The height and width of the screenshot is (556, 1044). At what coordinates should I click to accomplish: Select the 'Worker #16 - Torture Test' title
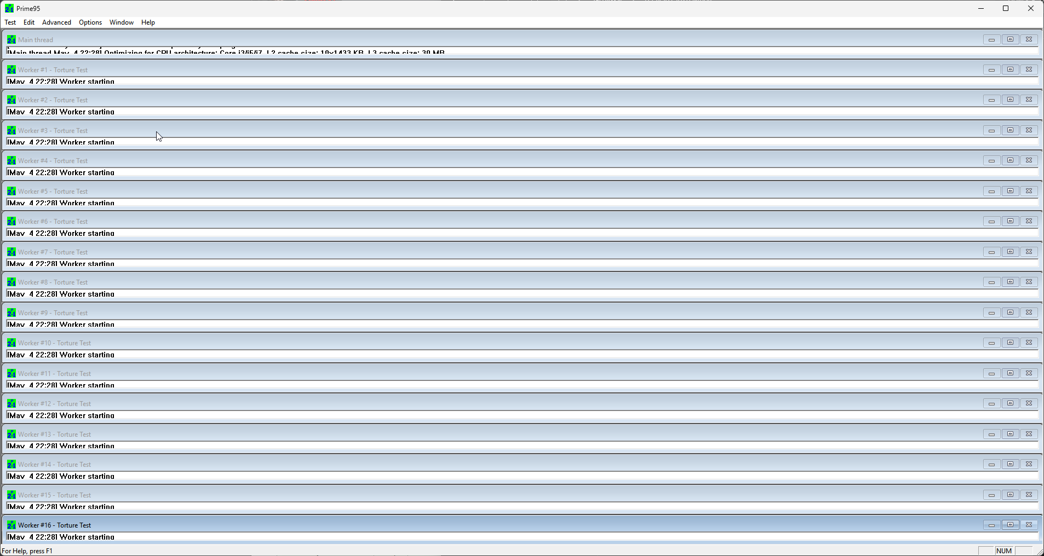54,525
